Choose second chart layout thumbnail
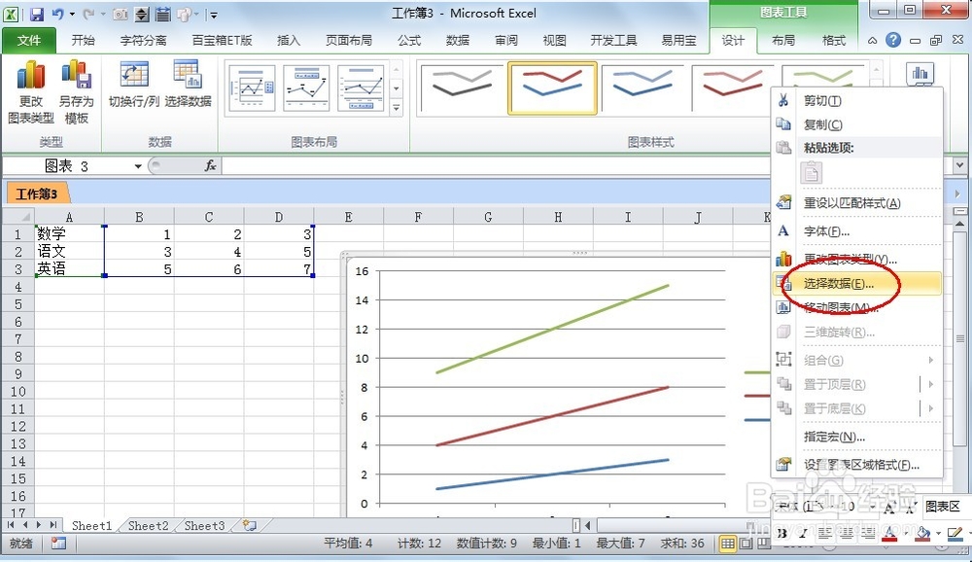The image size is (972, 562). 306,88
